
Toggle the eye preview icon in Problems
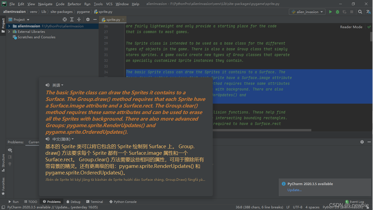10,150
